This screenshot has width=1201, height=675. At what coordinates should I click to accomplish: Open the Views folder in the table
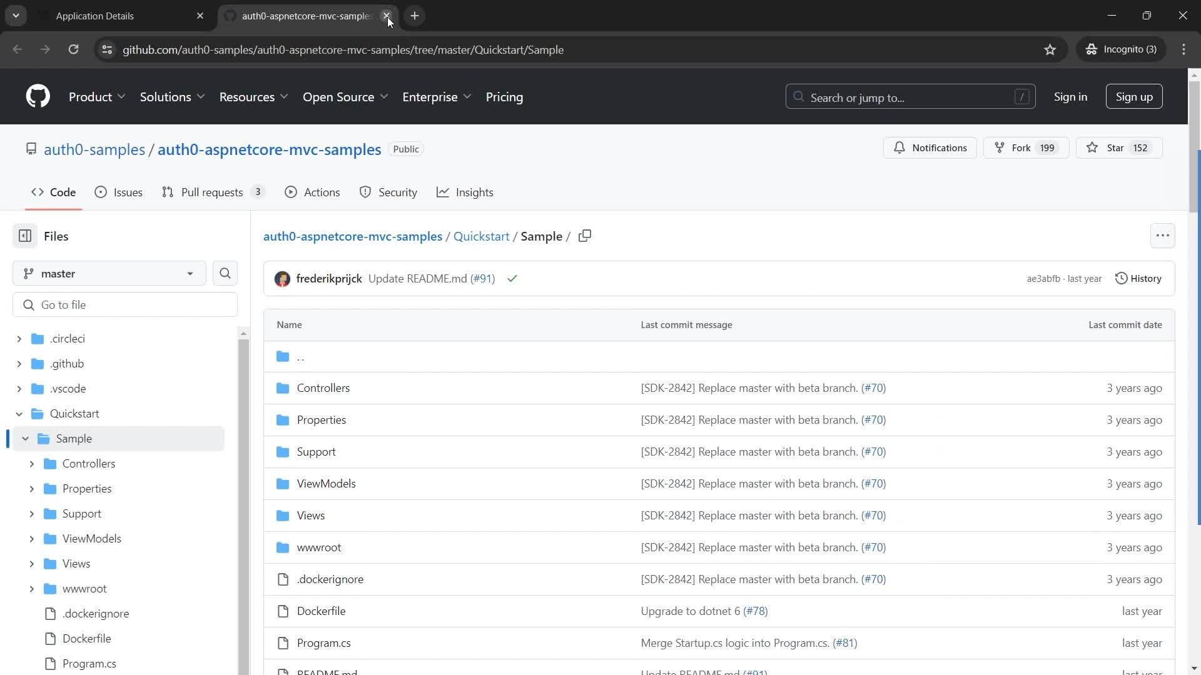311,516
